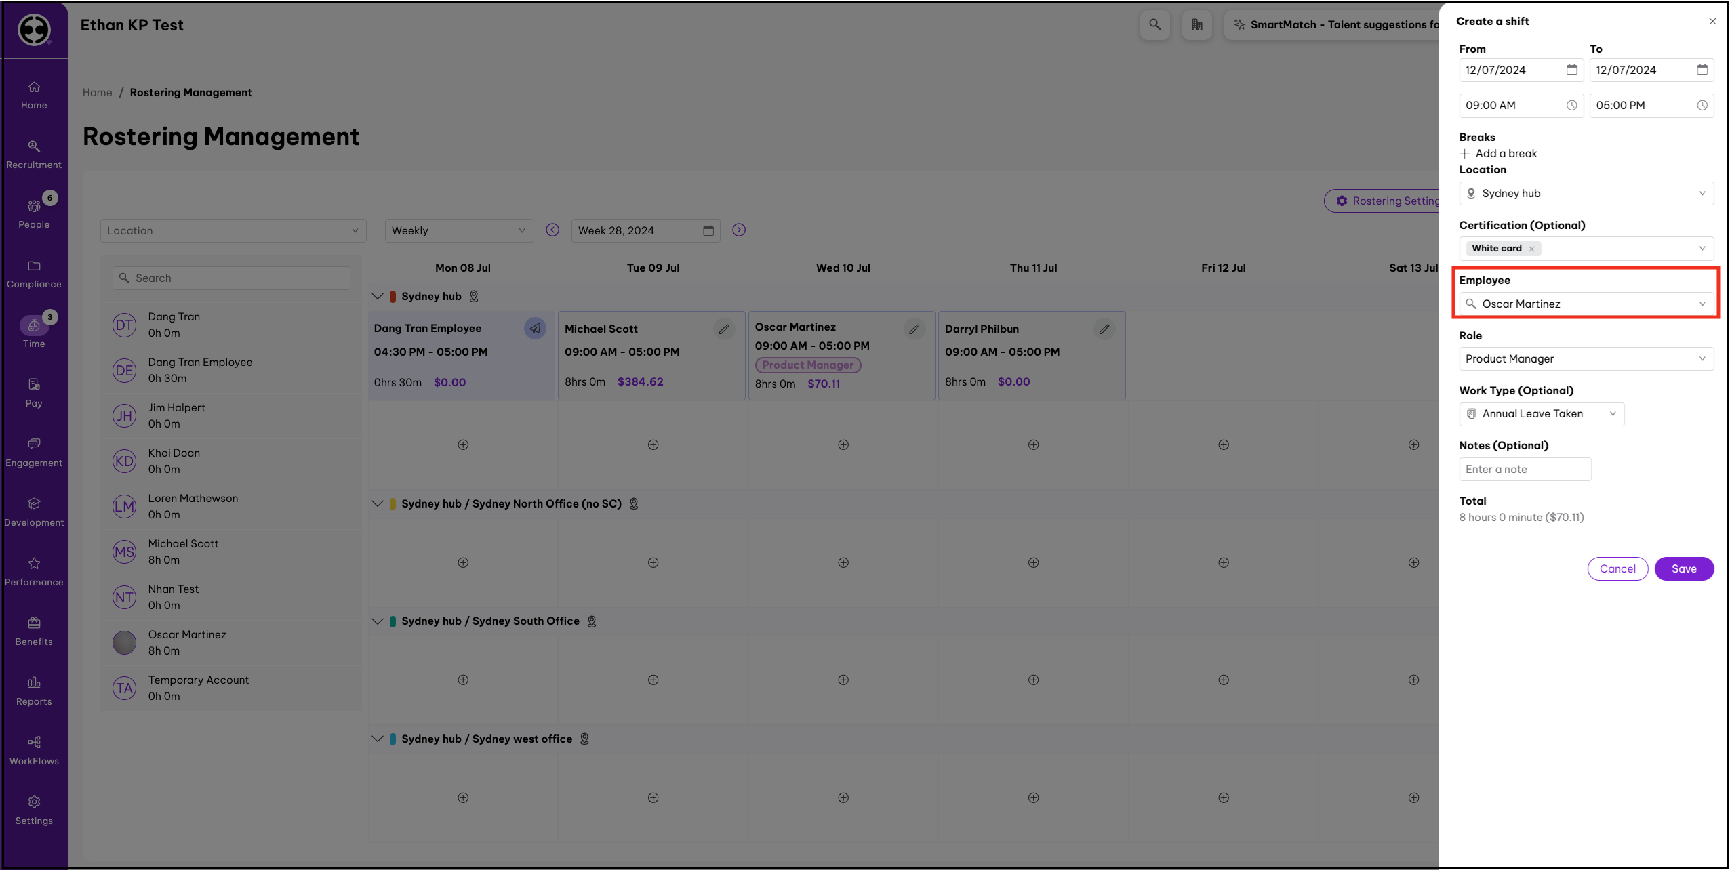This screenshot has width=1730, height=870.
Task: Click the WorkFlows sidebar icon
Action: point(34,742)
